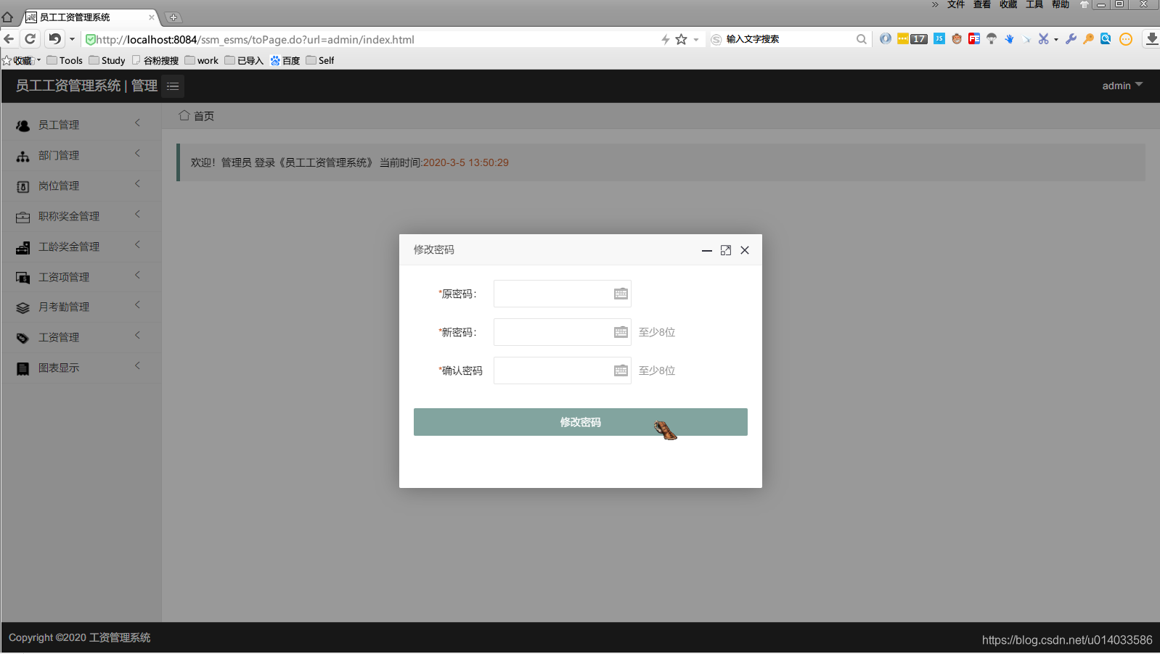Expand the 工资项管理 chevron
Viewport: 1160px width, 654px height.
point(137,276)
